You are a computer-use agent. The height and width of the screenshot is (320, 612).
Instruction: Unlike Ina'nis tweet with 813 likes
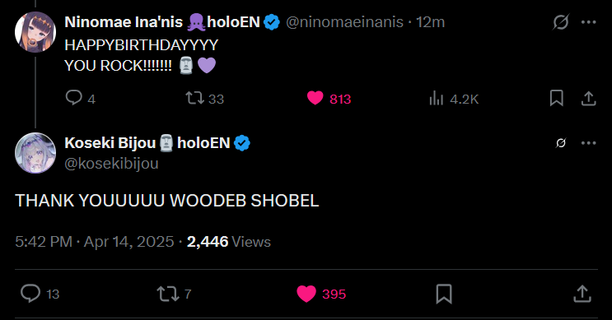(x=315, y=98)
